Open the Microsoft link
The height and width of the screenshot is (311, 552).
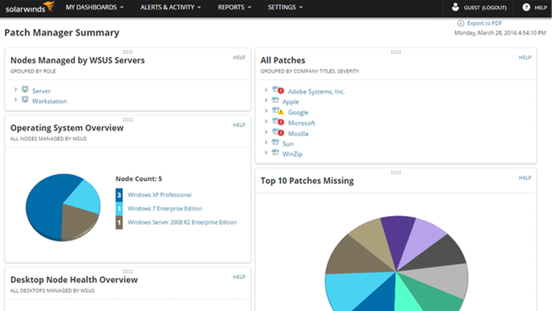pyautogui.click(x=301, y=123)
